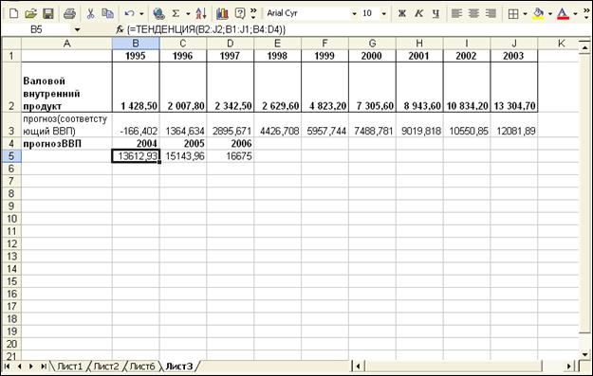Open the borders style dropdown arrow

tap(526, 14)
